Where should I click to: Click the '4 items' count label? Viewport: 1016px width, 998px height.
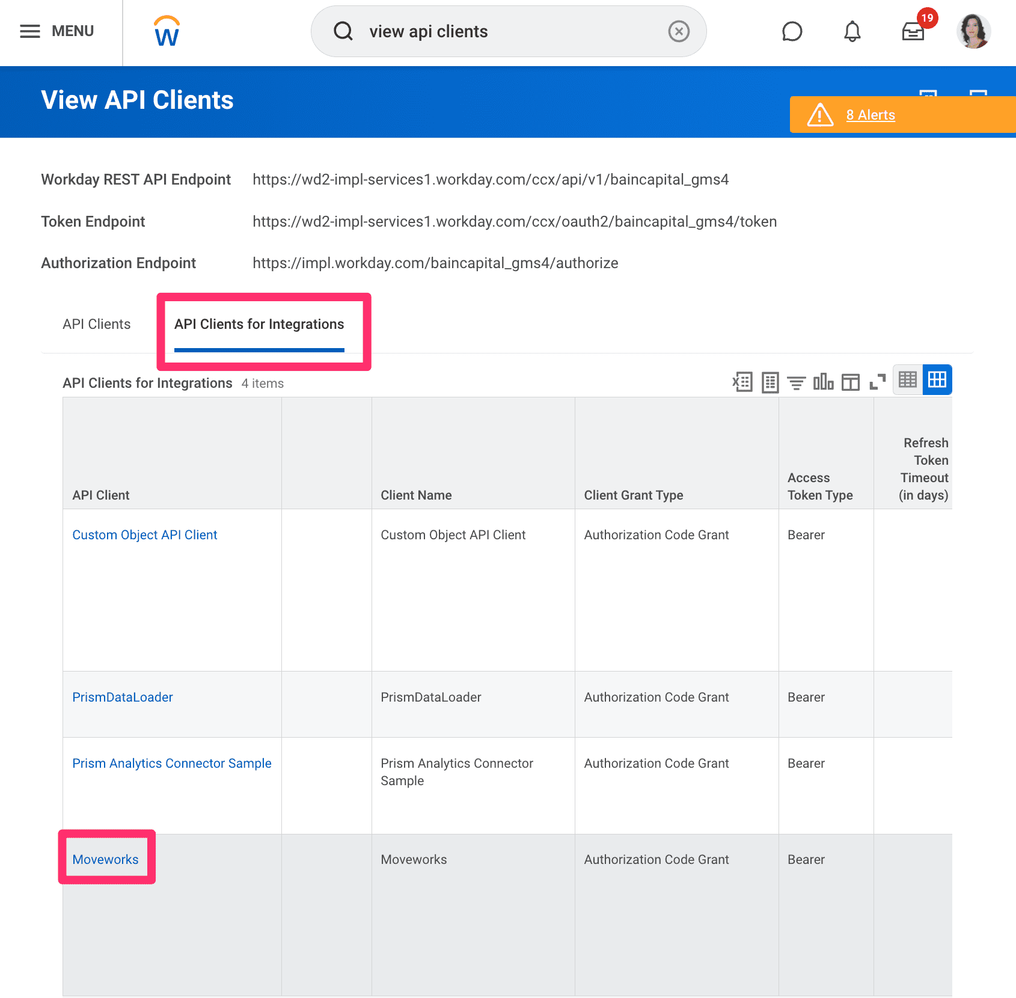tap(263, 384)
